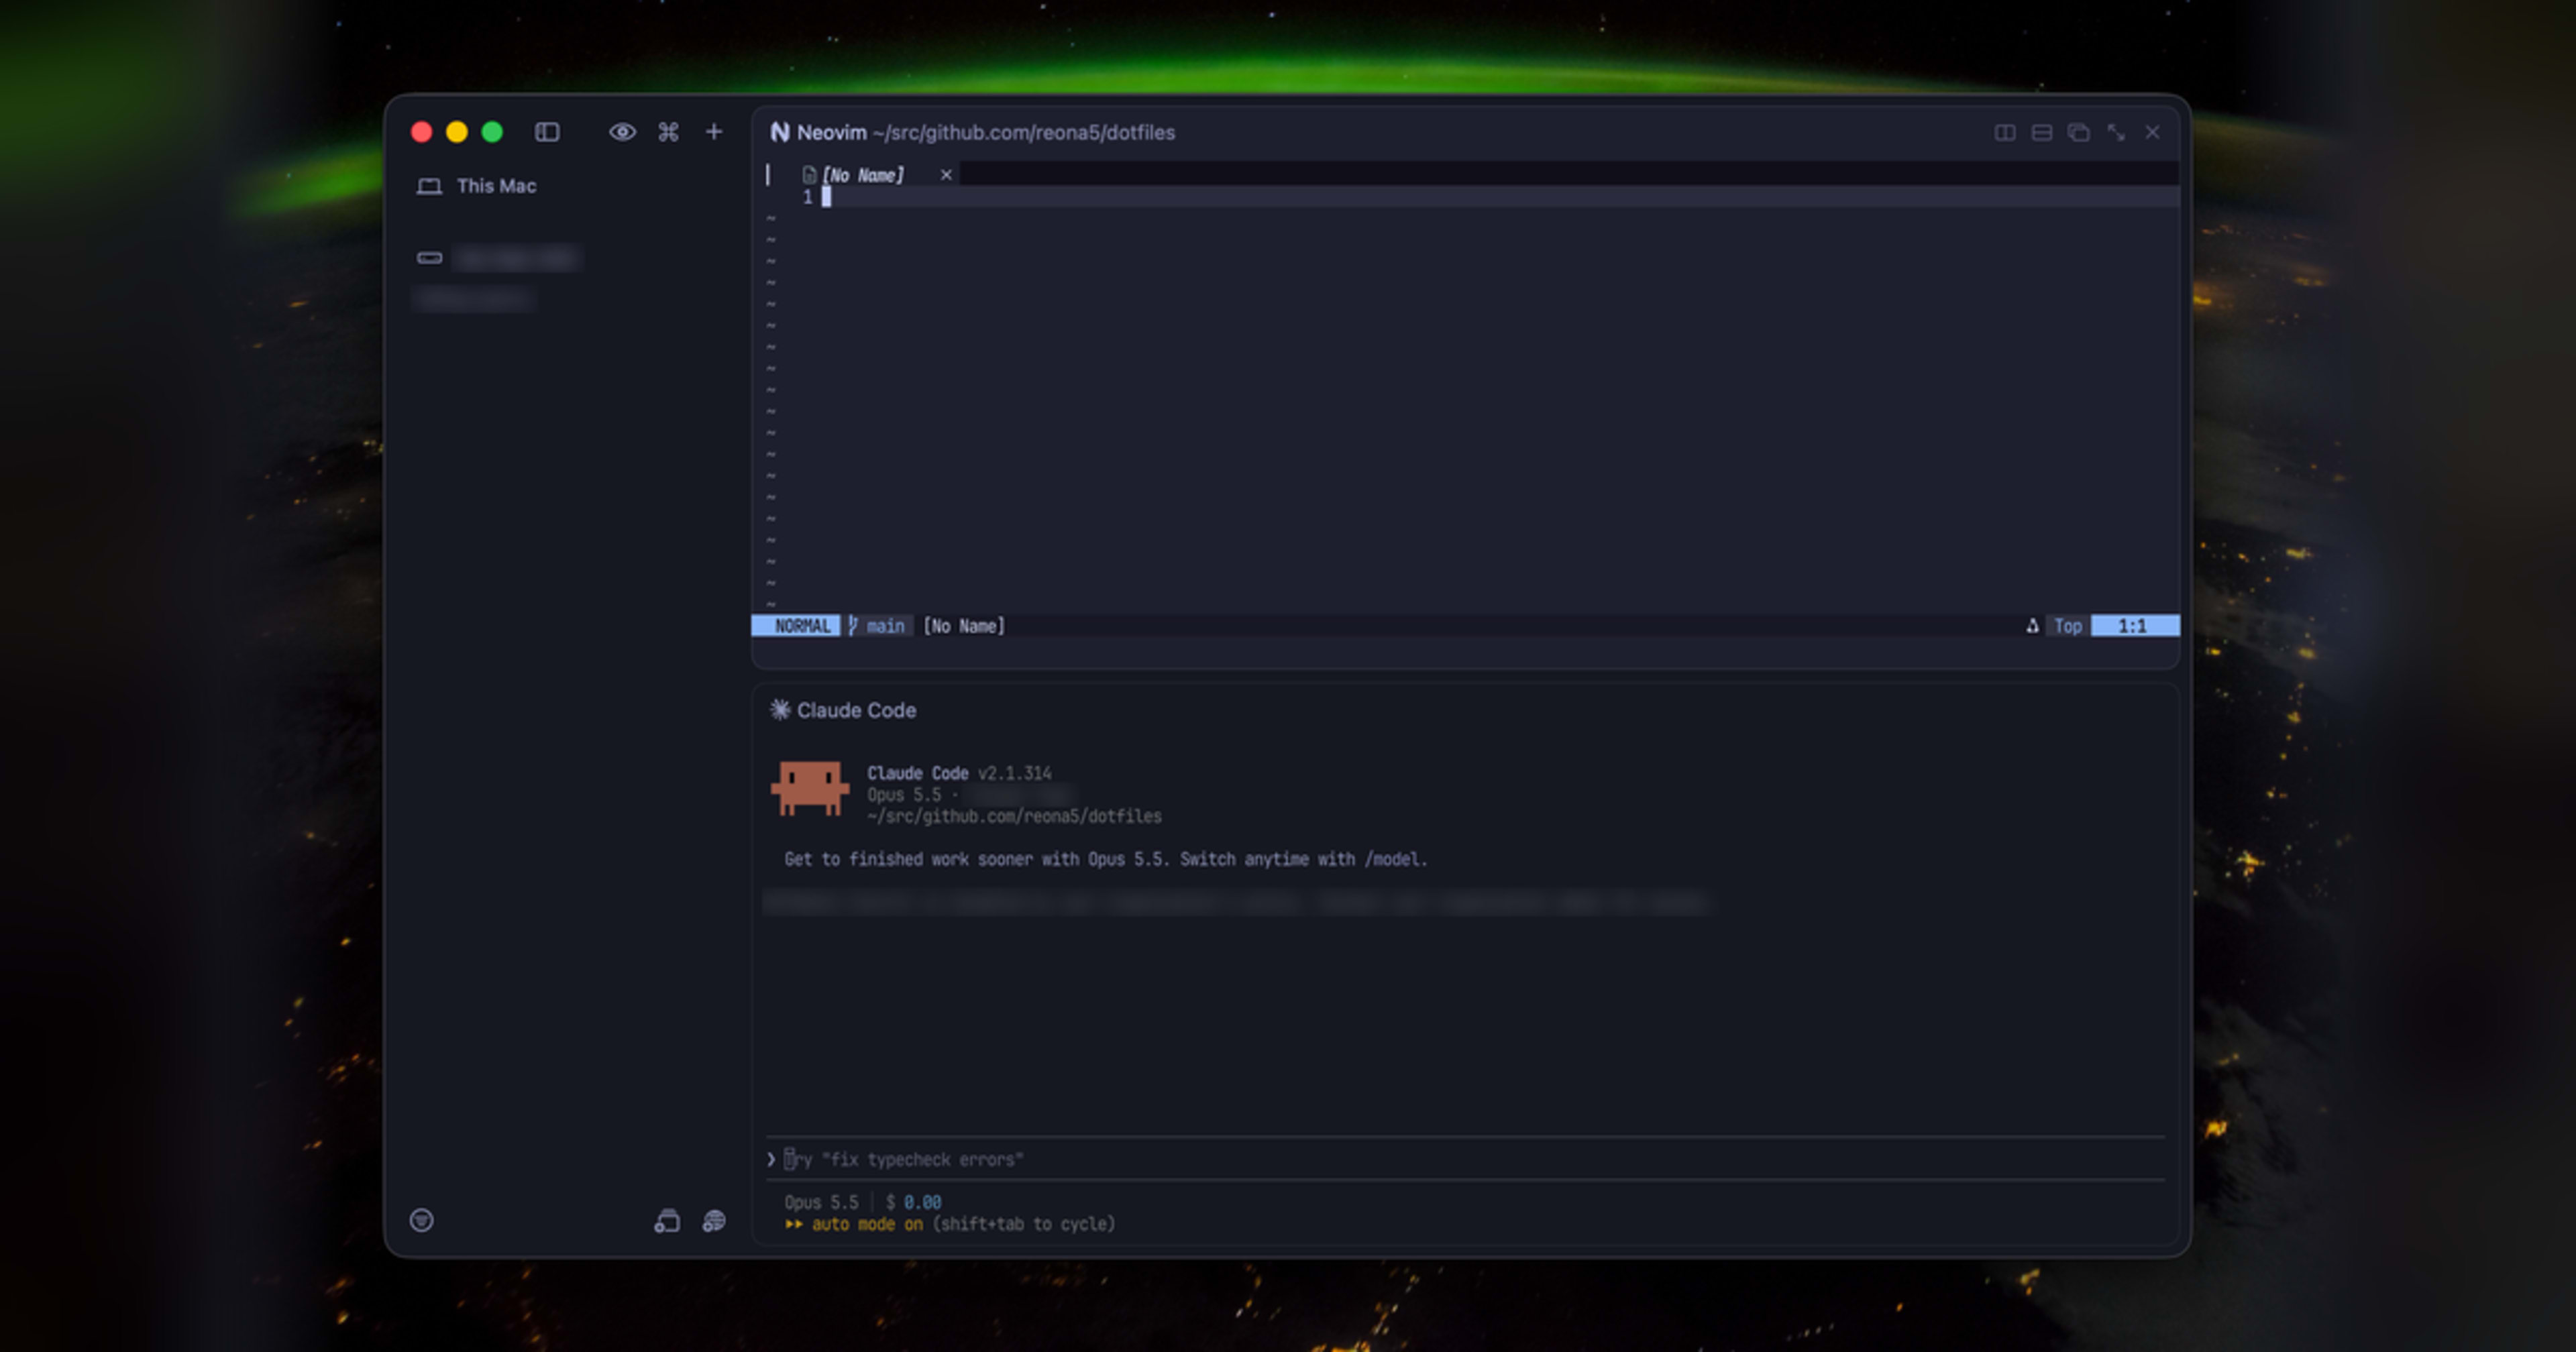This screenshot has width=2576, height=1352.
Task: Focus the Claude Code prompt input field
Action: coord(1465,1160)
